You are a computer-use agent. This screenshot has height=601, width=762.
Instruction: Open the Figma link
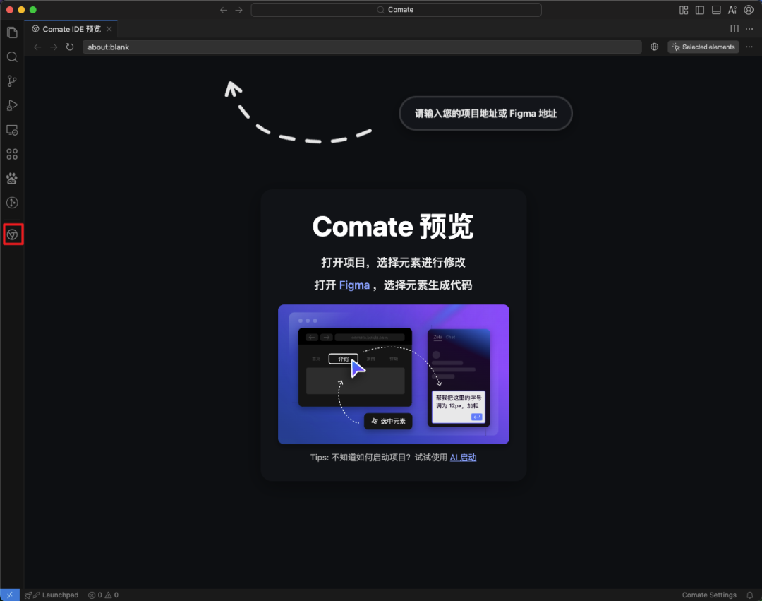click(x=354, y=285)
